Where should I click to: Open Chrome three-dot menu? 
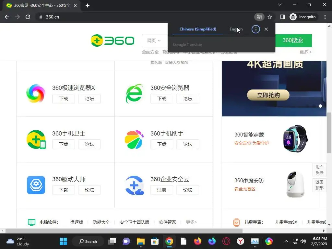click(x=325, y=17)
